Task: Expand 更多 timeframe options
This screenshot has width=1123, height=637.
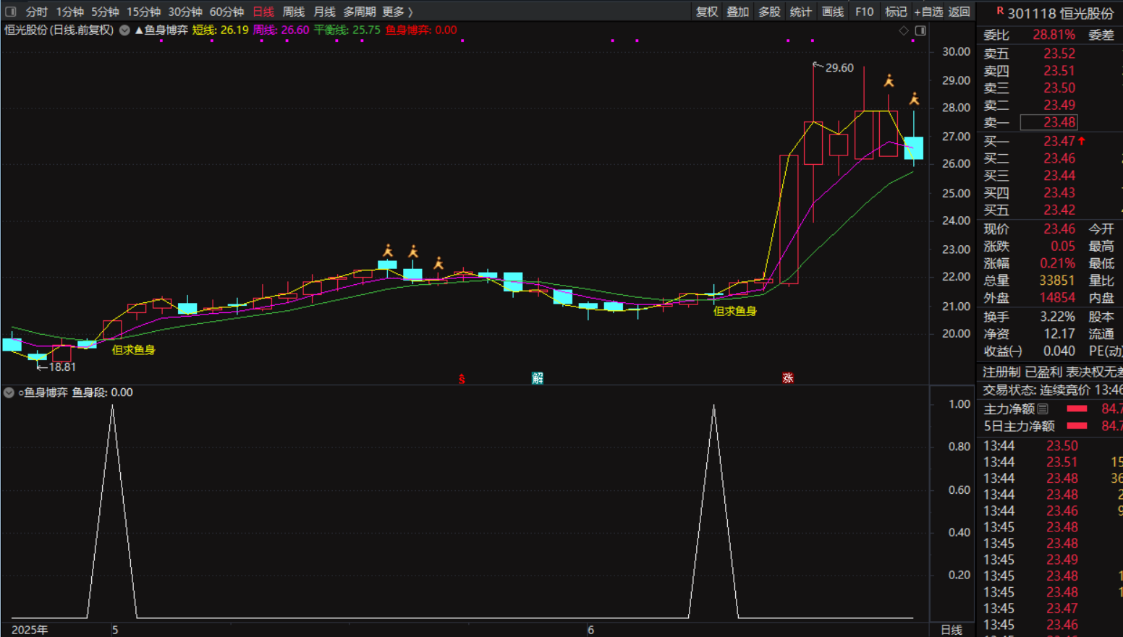Action: tap(397, 12)
